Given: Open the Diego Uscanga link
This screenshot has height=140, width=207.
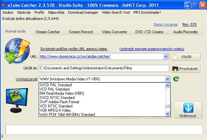Looking at the screenshot, I should tap(166, 24).
